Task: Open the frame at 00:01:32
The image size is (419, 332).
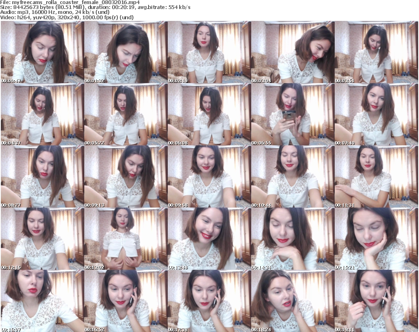Action: click(126, 52)
